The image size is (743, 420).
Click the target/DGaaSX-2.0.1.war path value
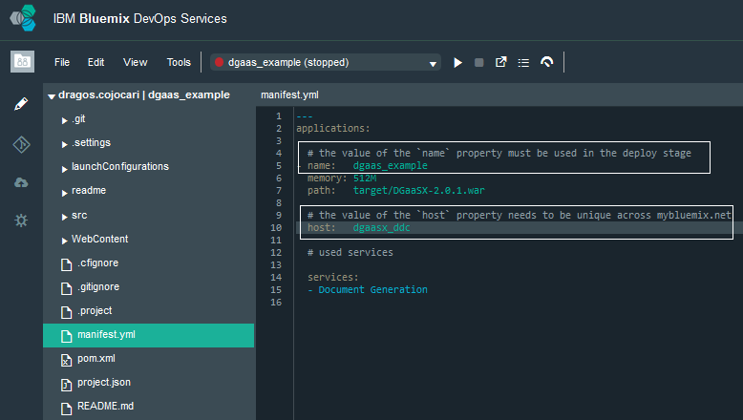419,190
